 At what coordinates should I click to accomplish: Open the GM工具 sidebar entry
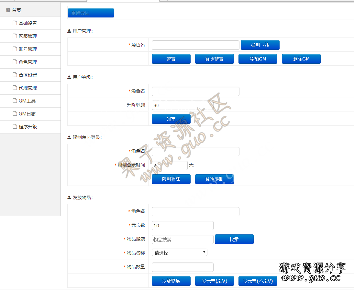pos(27,101)
